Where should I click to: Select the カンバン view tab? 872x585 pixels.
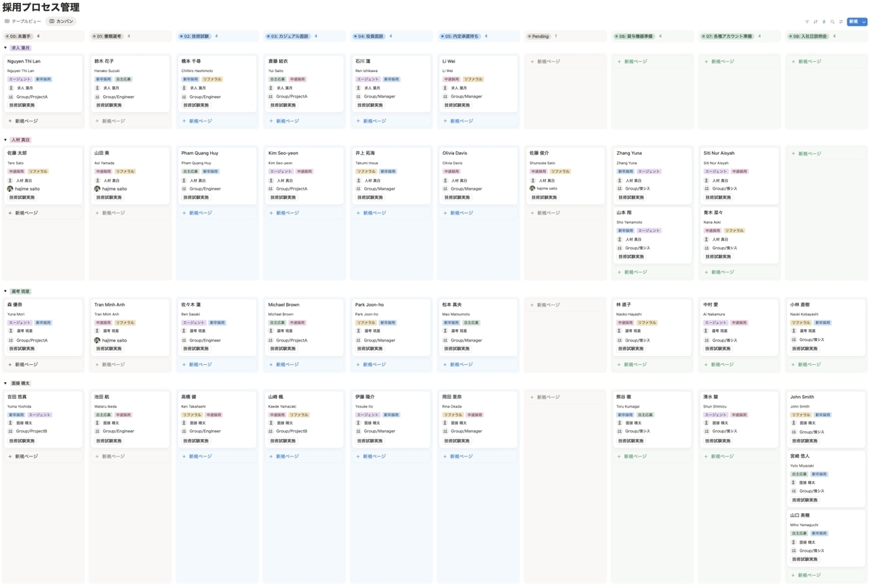(x=61, y=22)
